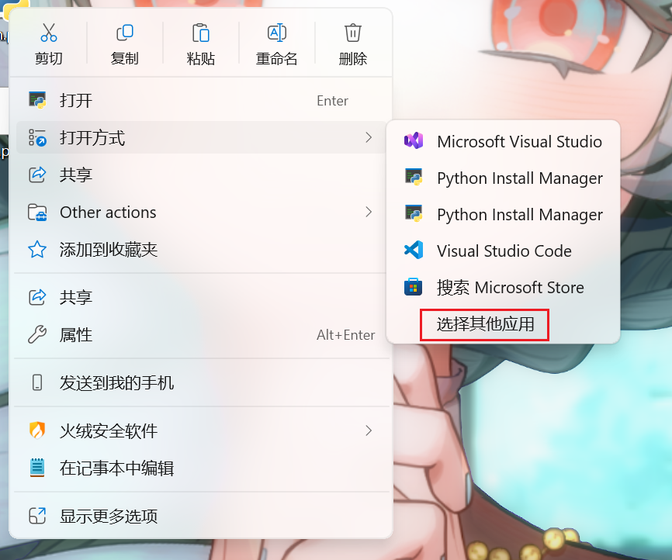Click the notepad icon beside 在记事本中编辑

point(36,468)
